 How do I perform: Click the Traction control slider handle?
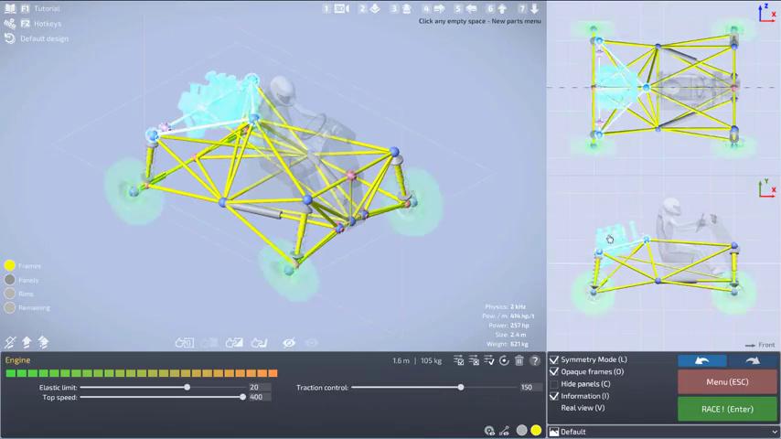click(461, 388)
